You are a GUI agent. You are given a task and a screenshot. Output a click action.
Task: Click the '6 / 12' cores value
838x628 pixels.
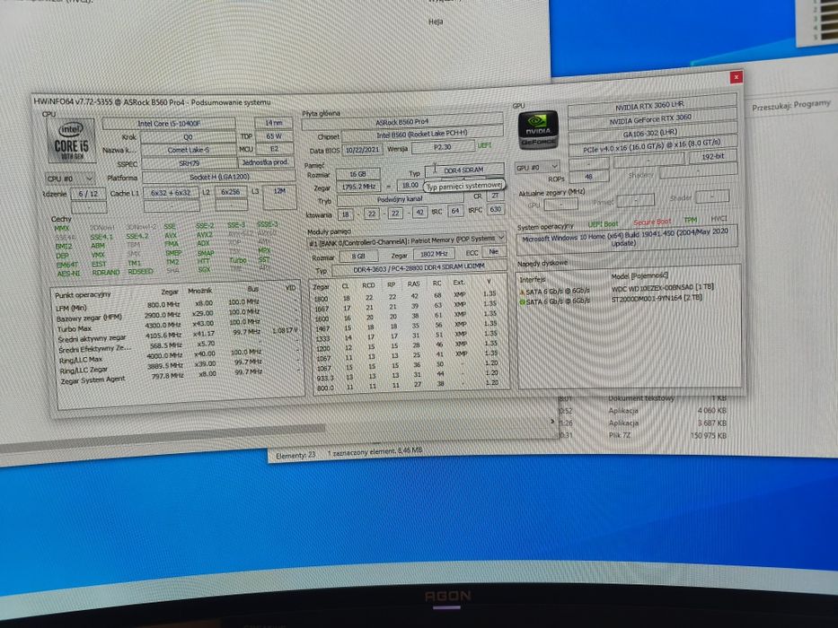pos(88,194)
